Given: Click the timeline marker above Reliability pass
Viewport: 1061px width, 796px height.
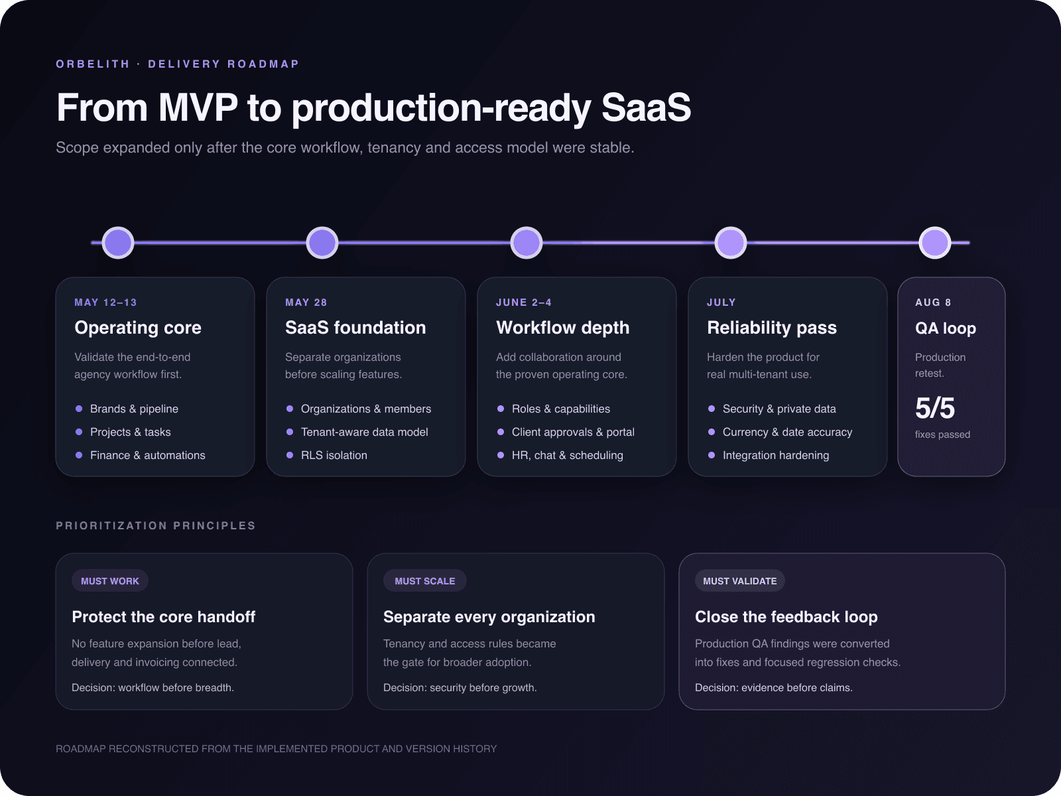Looking at the screenshot, I should (x=731, y=243).
